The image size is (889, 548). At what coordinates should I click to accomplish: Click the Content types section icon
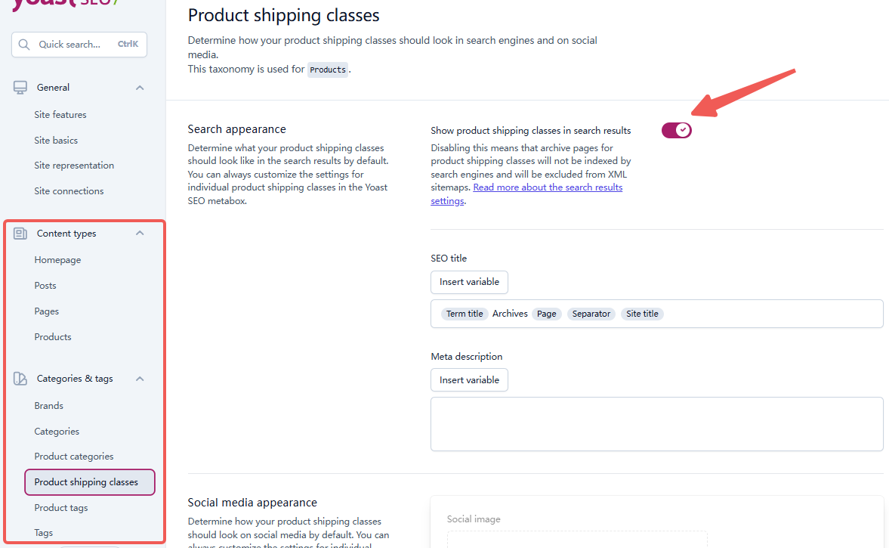[x=20, y=233]
